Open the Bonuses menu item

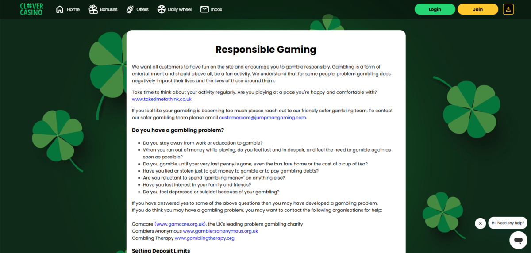(x=109, y=9)
